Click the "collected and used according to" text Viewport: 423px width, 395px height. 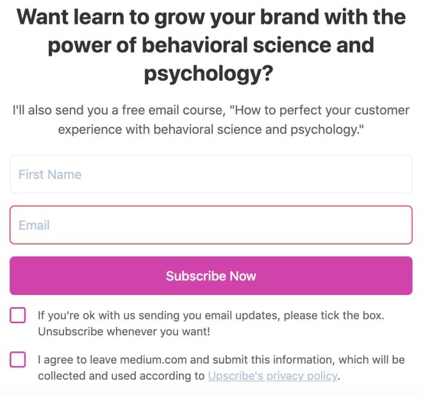point(121,376)
